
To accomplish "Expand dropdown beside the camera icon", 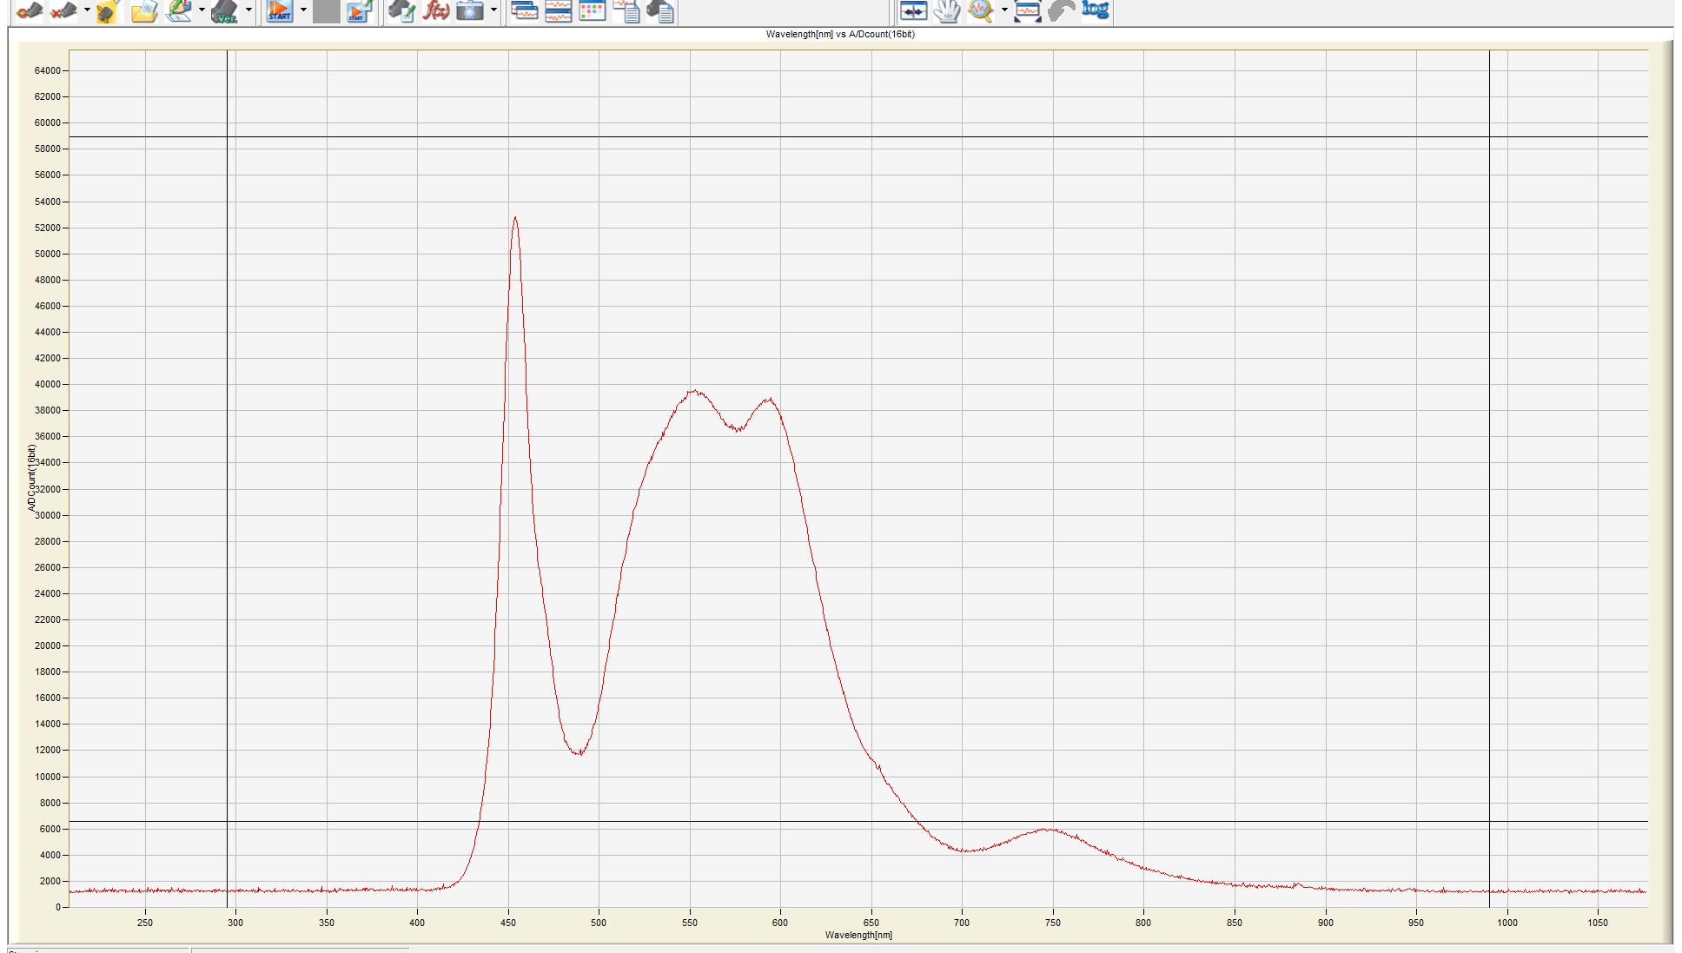I will [x=493, y=10].
